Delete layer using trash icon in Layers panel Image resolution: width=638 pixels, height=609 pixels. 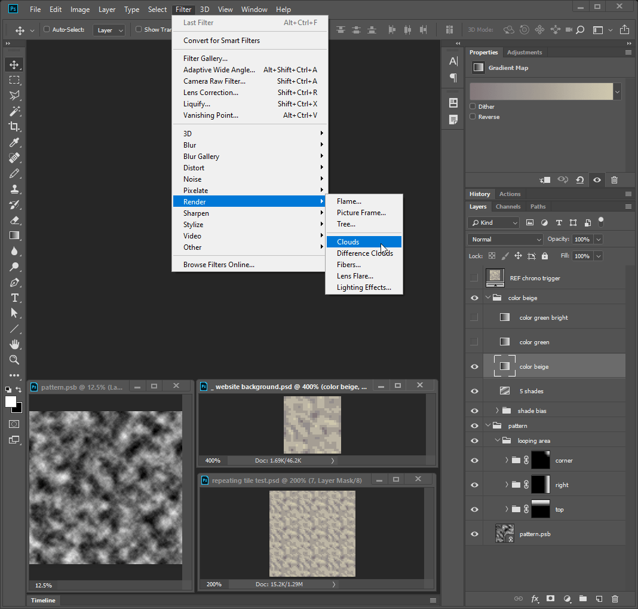615,598
